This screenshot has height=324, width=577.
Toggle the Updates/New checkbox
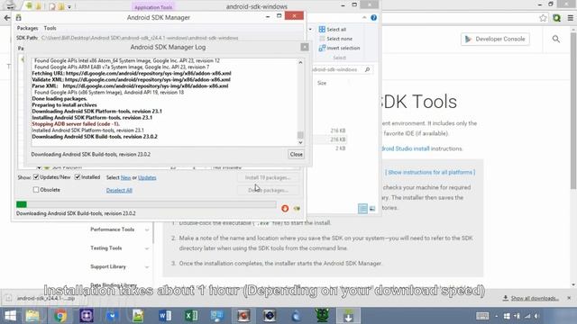(x=36, y=177)
